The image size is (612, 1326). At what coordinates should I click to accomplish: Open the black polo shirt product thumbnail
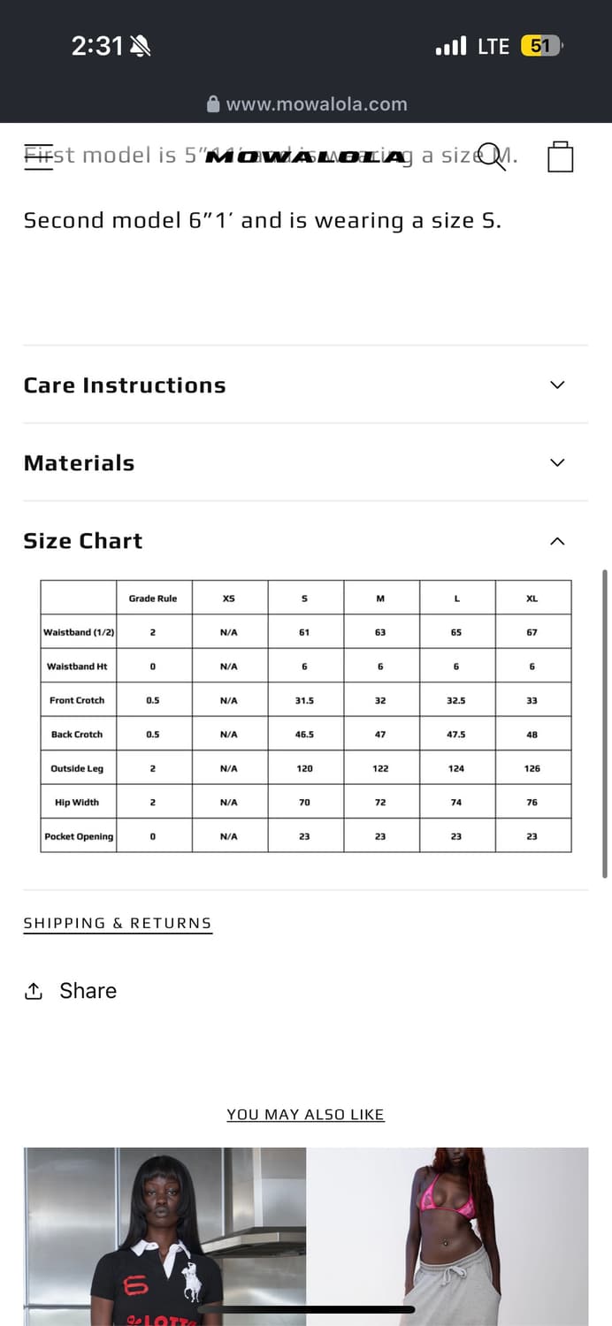(x=164, y=1237)
